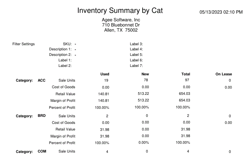Click BRD used retail value 31.98

[104, 129]
